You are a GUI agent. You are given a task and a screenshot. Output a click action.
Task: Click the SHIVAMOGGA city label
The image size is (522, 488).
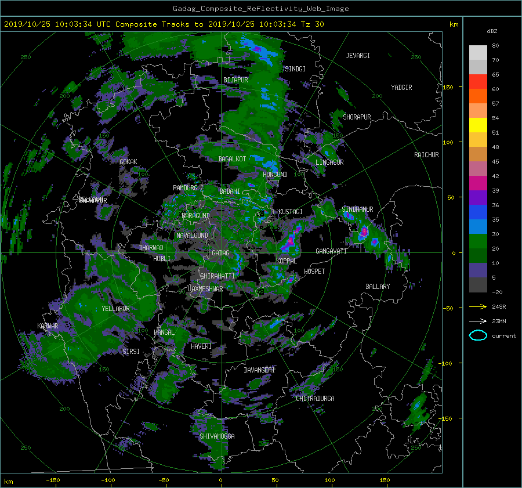click(x=217, y=436)
